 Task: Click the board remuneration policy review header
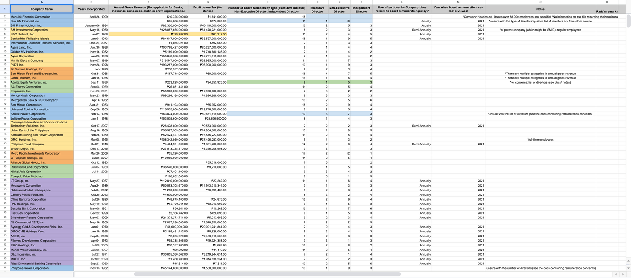402,9
